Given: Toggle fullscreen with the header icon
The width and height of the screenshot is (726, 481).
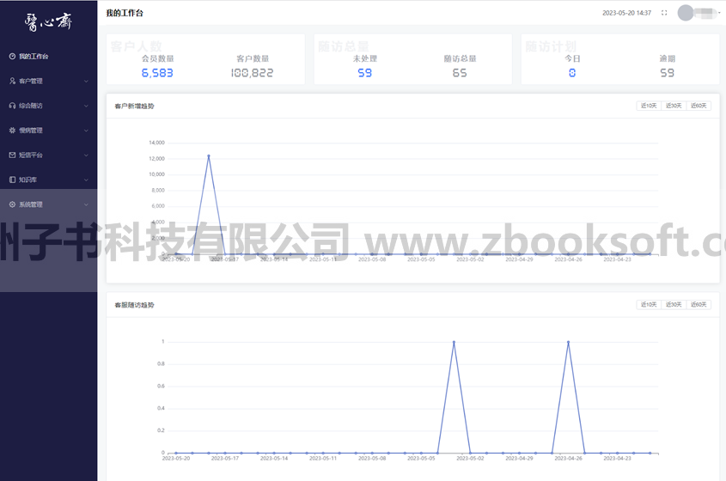Looking at the screenshot, I should (664, 13).
